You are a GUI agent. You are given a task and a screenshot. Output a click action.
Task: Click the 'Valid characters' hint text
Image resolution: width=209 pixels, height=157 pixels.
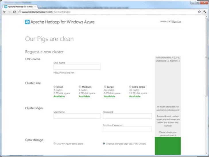coord(168,59)
